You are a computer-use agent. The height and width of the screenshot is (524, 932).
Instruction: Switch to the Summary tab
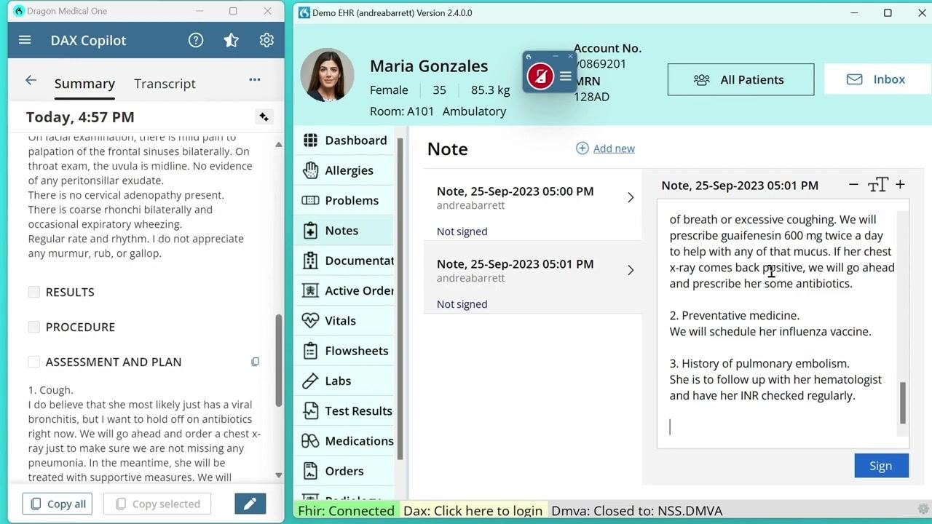(x=84, y=84)
